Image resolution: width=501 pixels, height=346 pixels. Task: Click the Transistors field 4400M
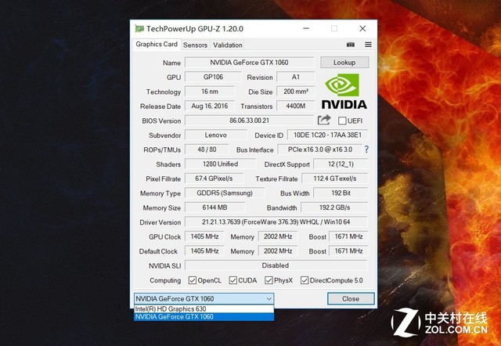pos(296,106)
